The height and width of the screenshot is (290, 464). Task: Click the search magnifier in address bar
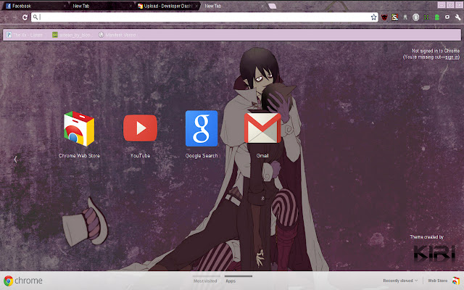coord(36,17)
